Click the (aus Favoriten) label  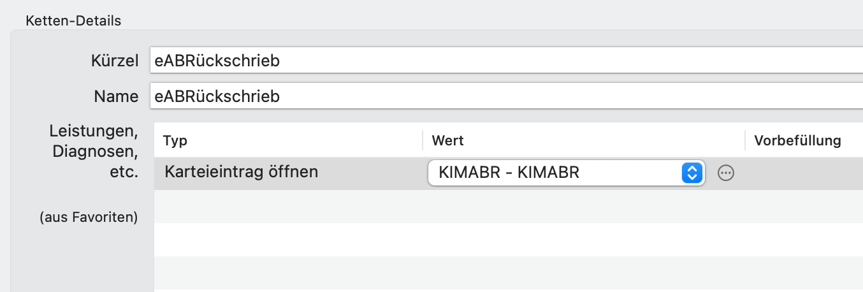89,217
